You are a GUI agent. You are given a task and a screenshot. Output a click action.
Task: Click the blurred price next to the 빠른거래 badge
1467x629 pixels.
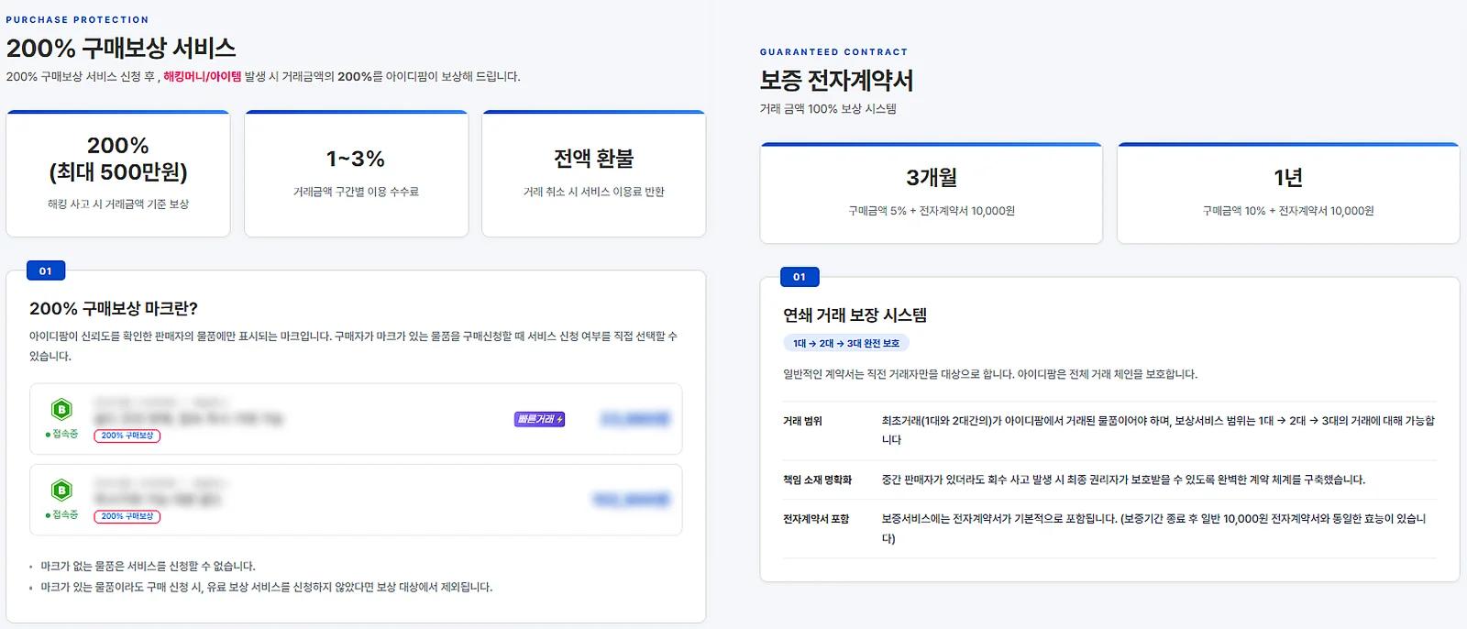[634, 419]
